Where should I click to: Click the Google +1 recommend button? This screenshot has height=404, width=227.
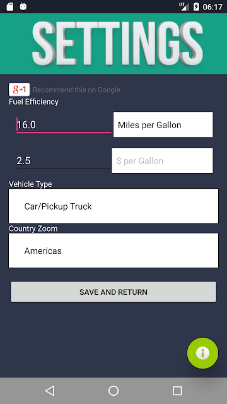20,90
